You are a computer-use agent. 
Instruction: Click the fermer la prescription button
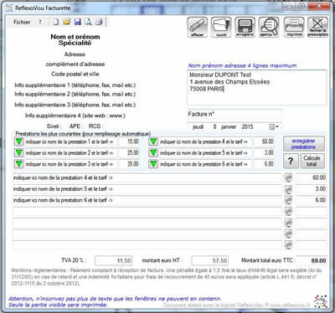click(x=317, y=27)
